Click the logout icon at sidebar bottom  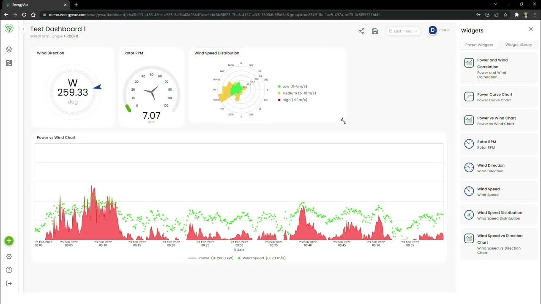coord(9,283)
